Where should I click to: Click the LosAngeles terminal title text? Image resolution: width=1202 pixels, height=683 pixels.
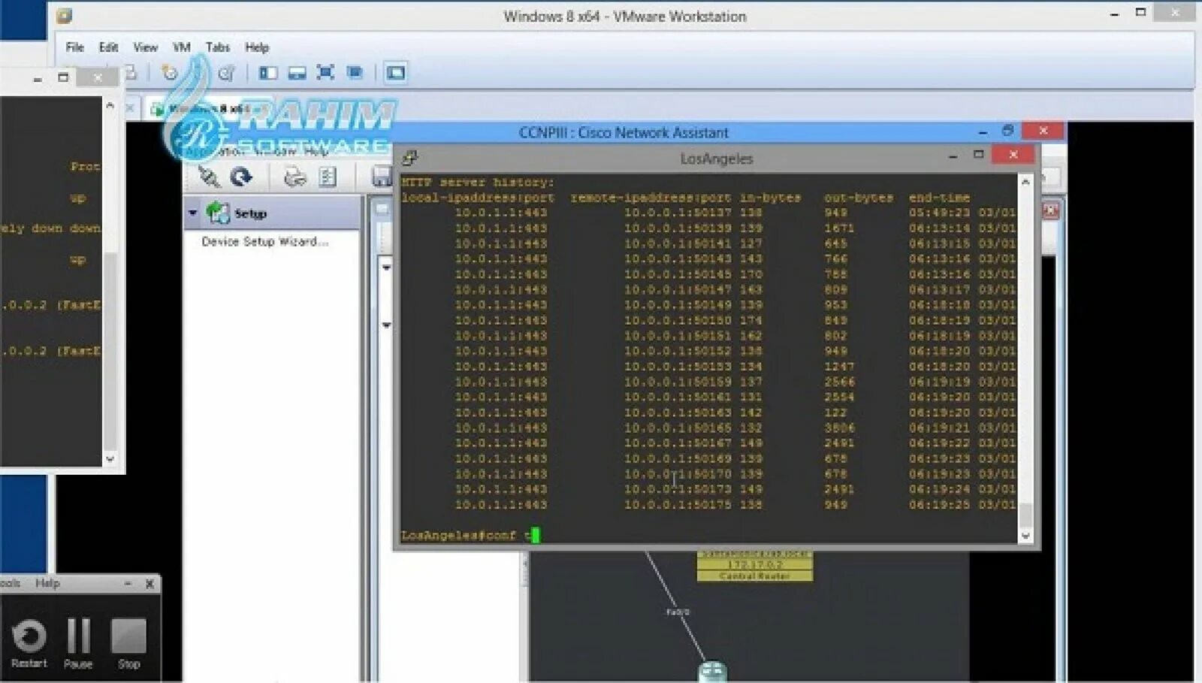[716, 159]
